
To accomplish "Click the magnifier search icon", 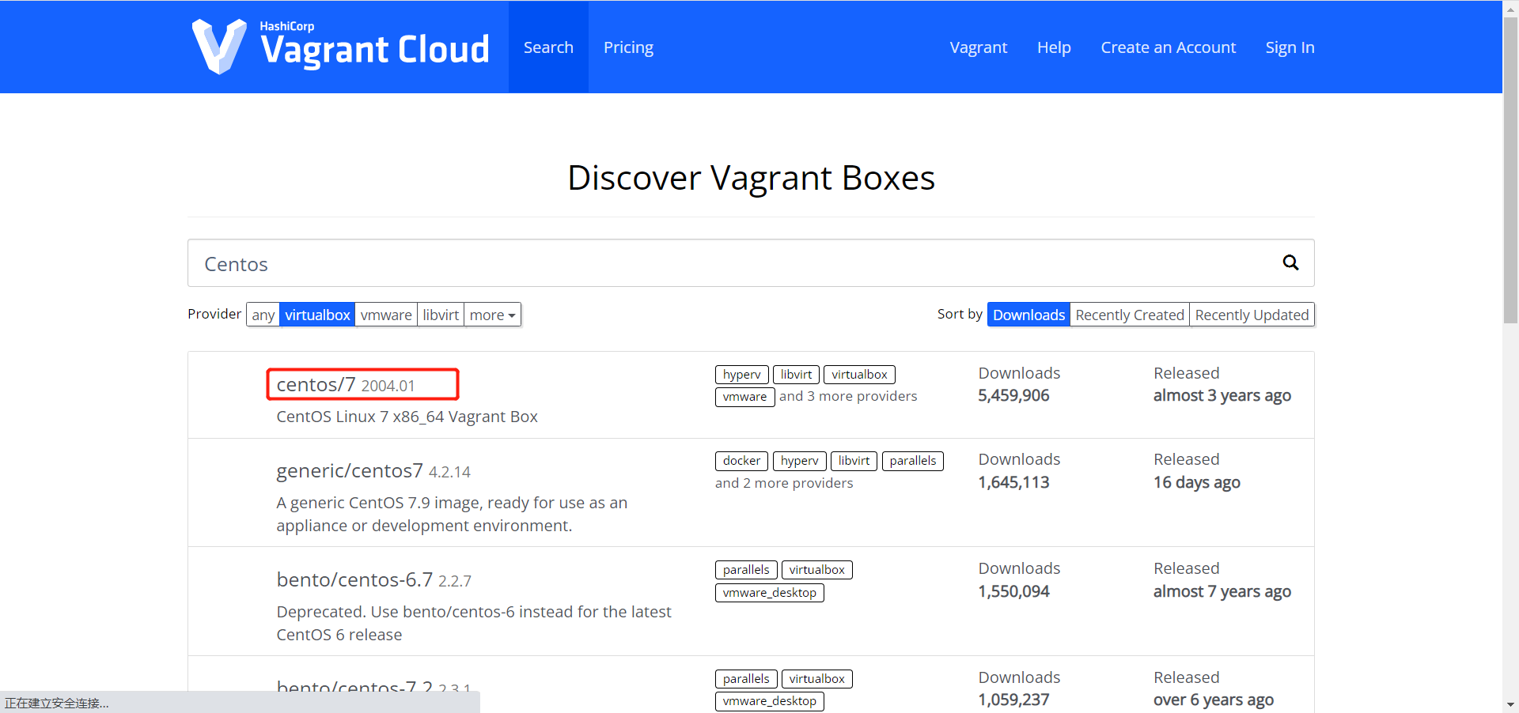I will 1290,262.
